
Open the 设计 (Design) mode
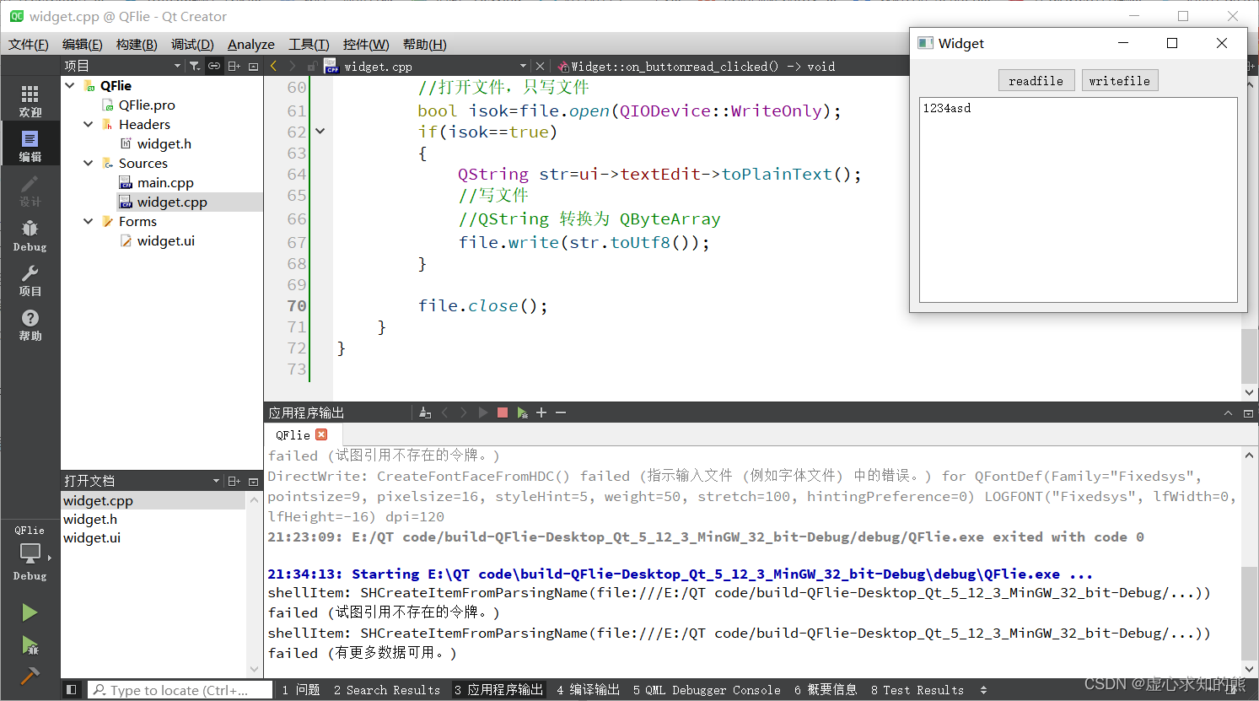30,190
